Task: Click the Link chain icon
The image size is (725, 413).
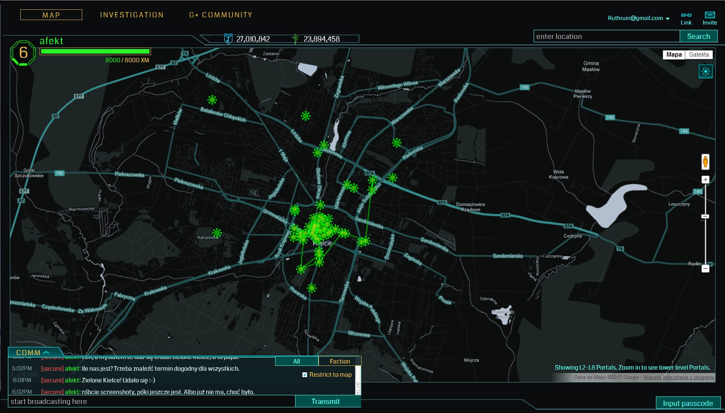Action: pyautogui.click(x=686, y=15)
